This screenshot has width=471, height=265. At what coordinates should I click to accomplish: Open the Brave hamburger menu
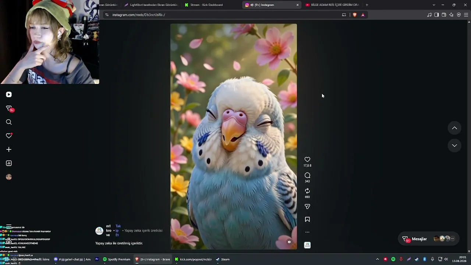pyautogui.click(x=466, y=15)
